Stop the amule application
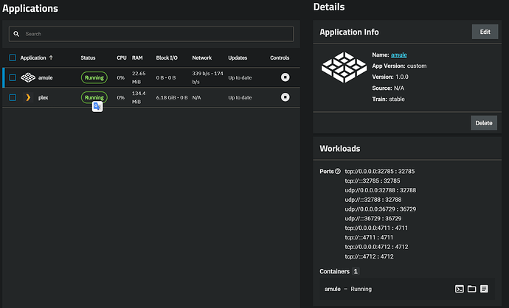The height and width of the screenshot is (308, 509). (x=285, y=77)
